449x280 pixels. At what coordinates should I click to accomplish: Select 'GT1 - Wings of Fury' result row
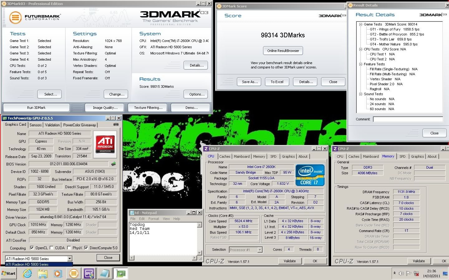click(x=394, y=29)
